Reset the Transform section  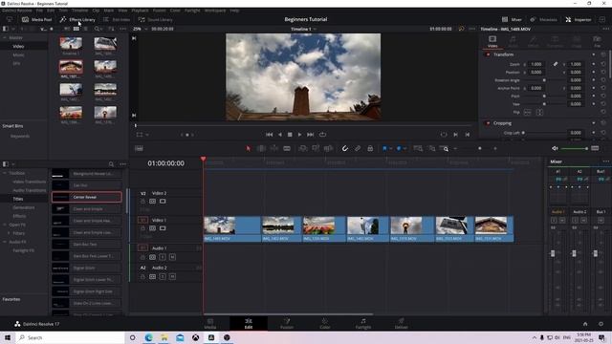point(603,54)
